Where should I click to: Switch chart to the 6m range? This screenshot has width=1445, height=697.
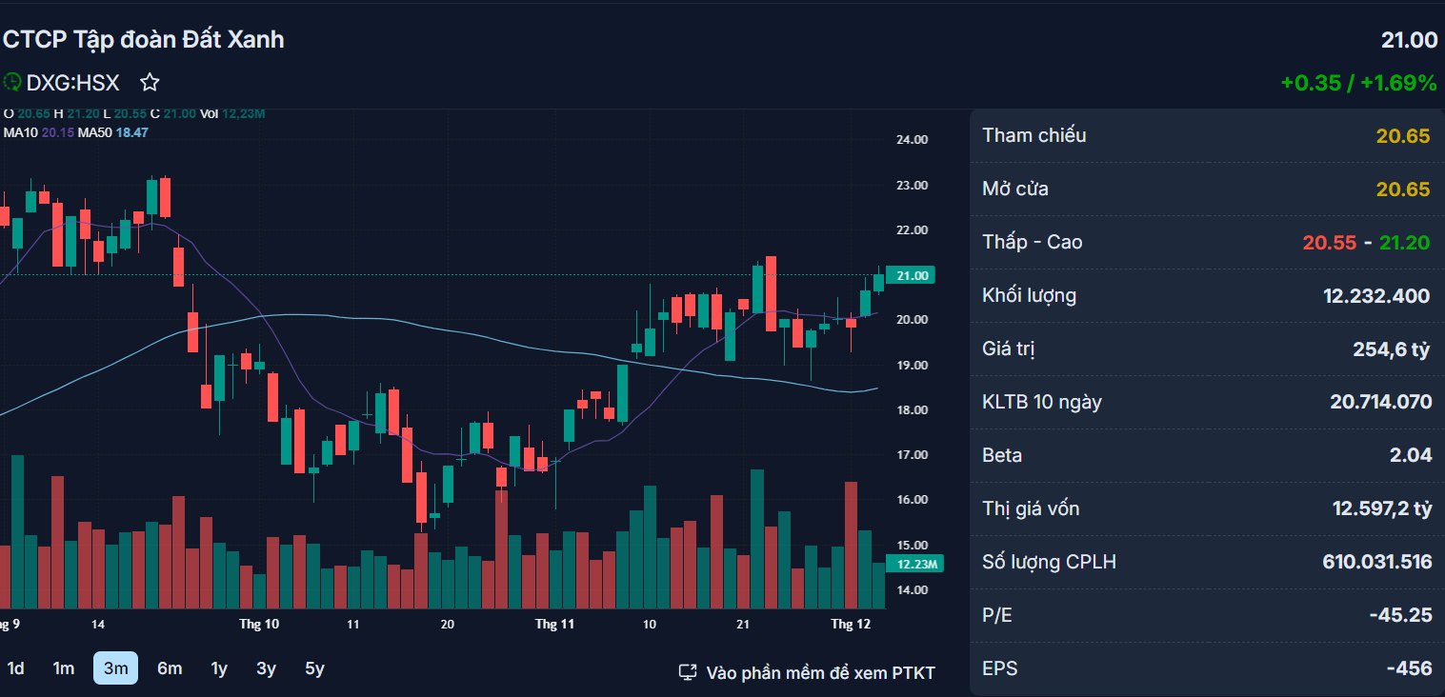click(x=170, y=668)
